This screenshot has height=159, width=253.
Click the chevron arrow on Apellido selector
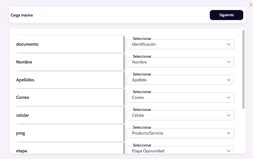(229, 80)
